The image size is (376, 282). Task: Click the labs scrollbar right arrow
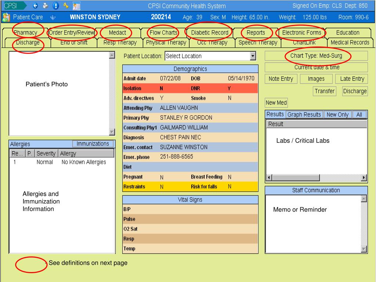click(x=364, y=178)
